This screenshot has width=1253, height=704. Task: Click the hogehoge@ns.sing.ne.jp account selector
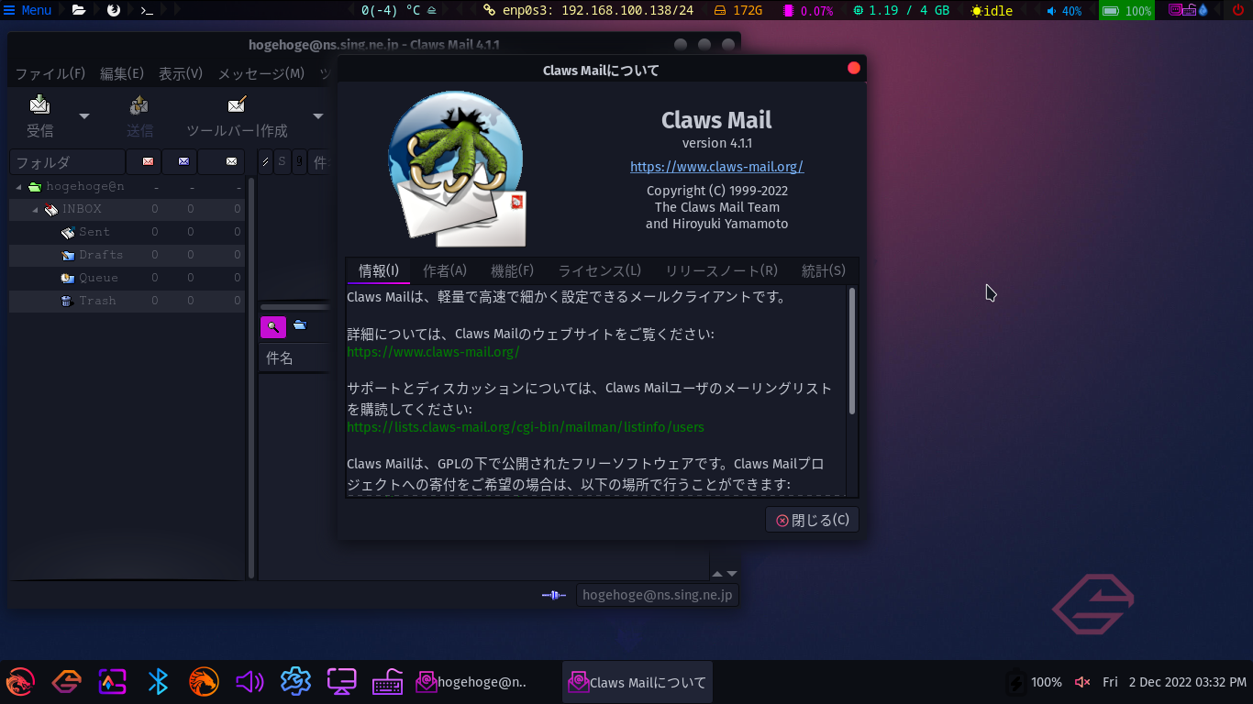point(657,595)
